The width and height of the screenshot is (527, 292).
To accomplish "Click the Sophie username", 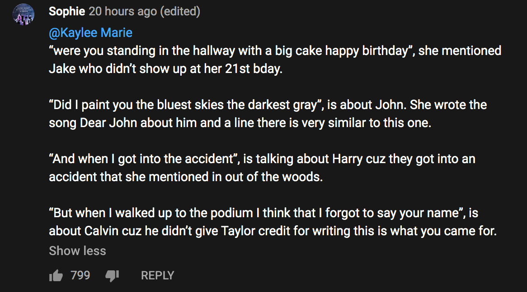I will tap(67, 12).
